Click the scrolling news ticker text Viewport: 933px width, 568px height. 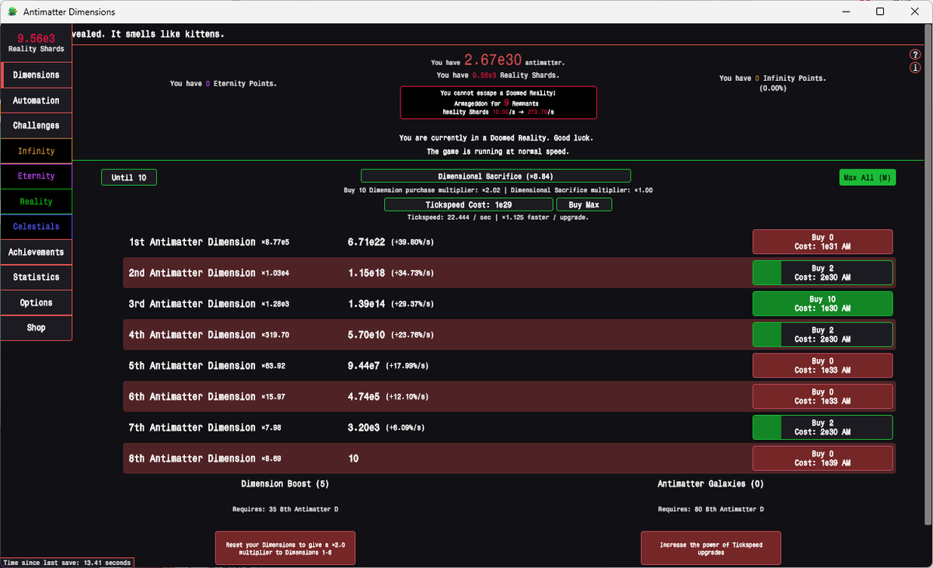click(148, 34)
